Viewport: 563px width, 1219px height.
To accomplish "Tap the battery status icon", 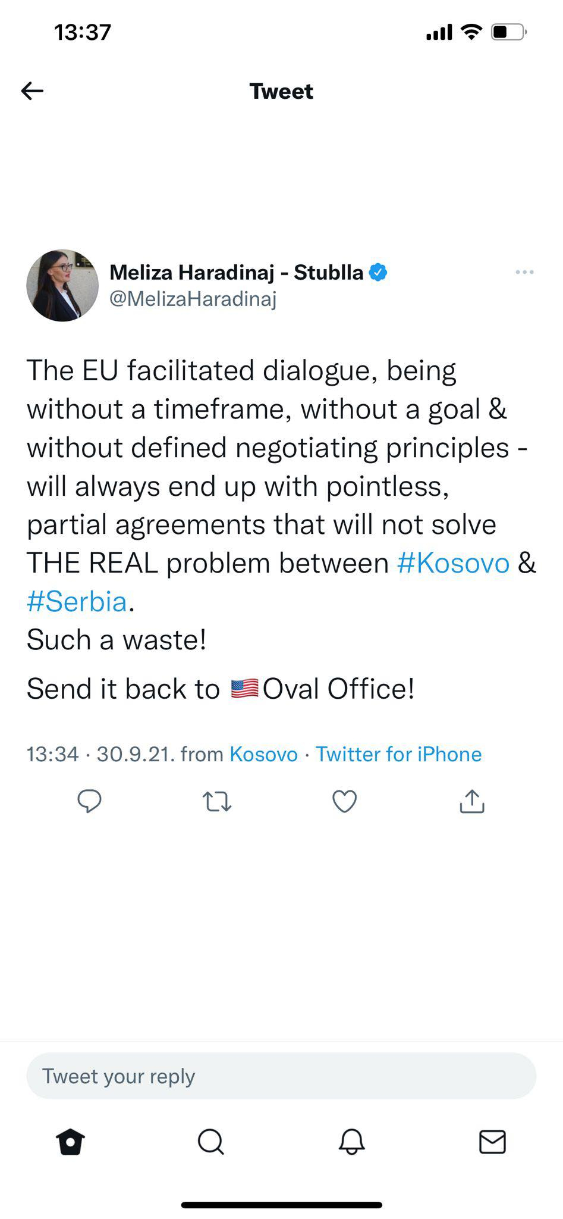I will 508,32.
